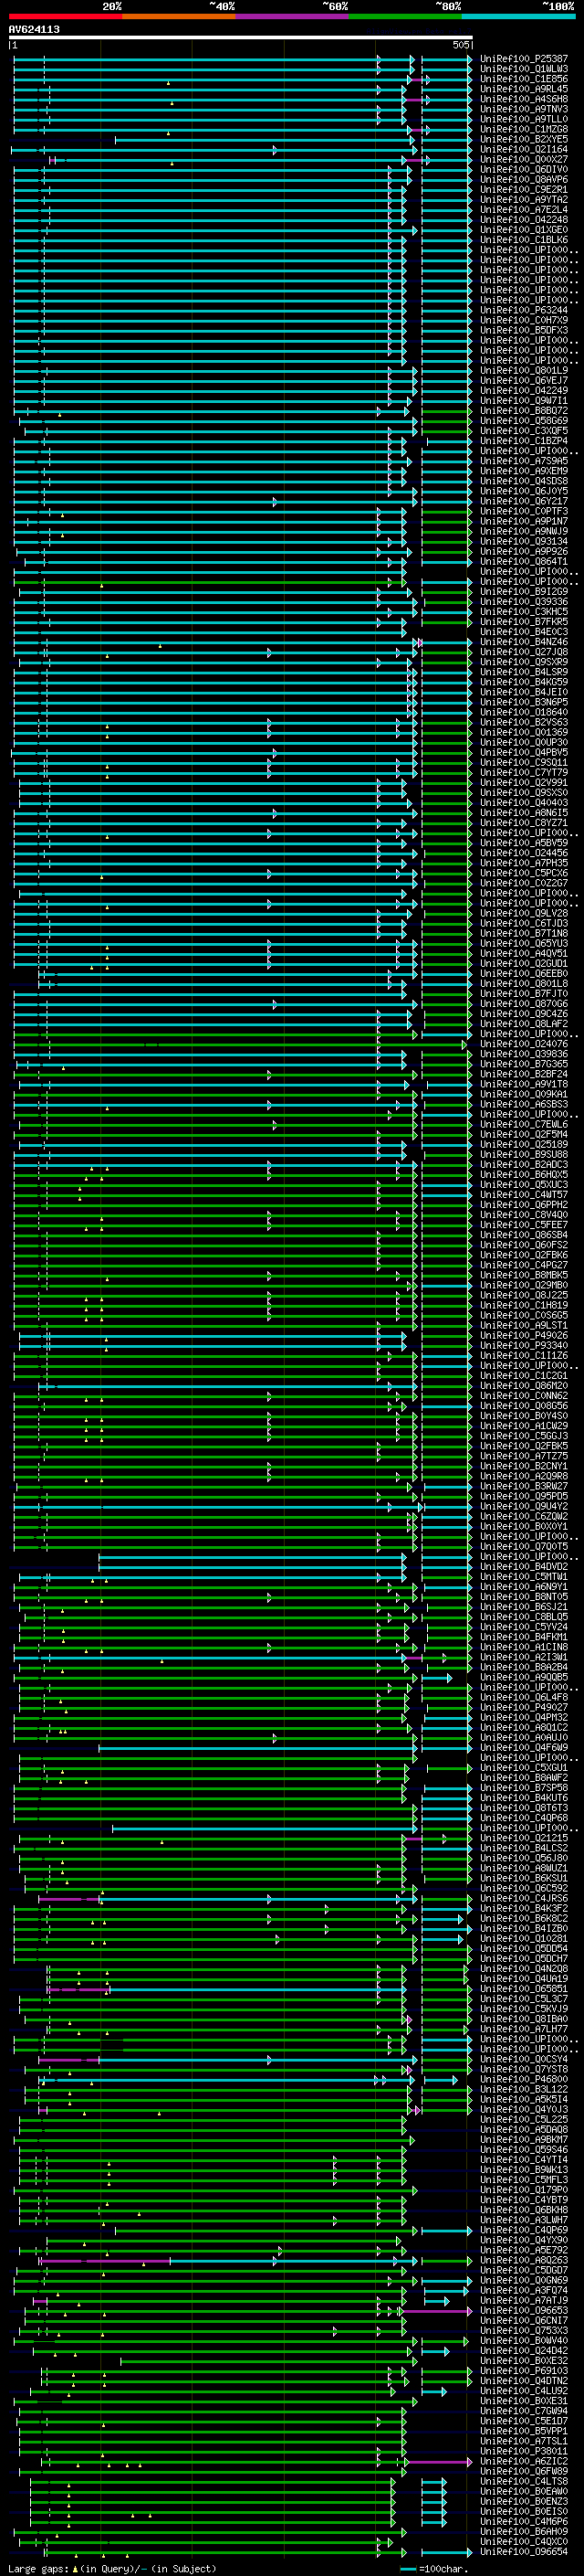Select hit UniRef100_Q08G56
The width and height of the screenshot is (584, 2576).
click(524, 1406)
